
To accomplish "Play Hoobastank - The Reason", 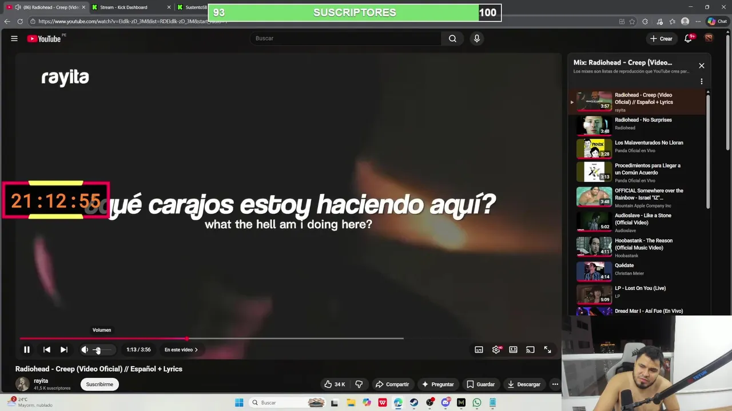I will [x=638, y=248].
